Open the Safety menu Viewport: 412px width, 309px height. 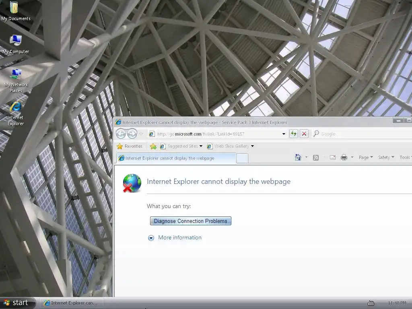pyautogui.click(x=386, y=157)
